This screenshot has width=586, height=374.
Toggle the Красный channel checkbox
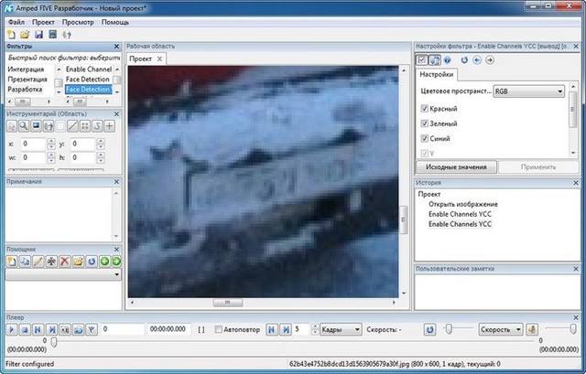pyautogui.click(x=424, y=108)
